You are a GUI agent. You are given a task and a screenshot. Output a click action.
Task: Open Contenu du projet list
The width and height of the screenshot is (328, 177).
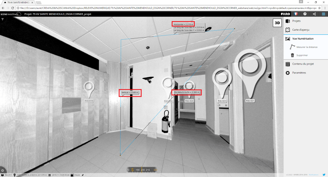tap(303, 64)
